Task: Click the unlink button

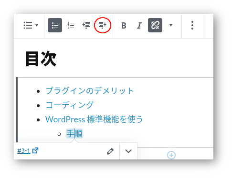Action: point(155,25)
